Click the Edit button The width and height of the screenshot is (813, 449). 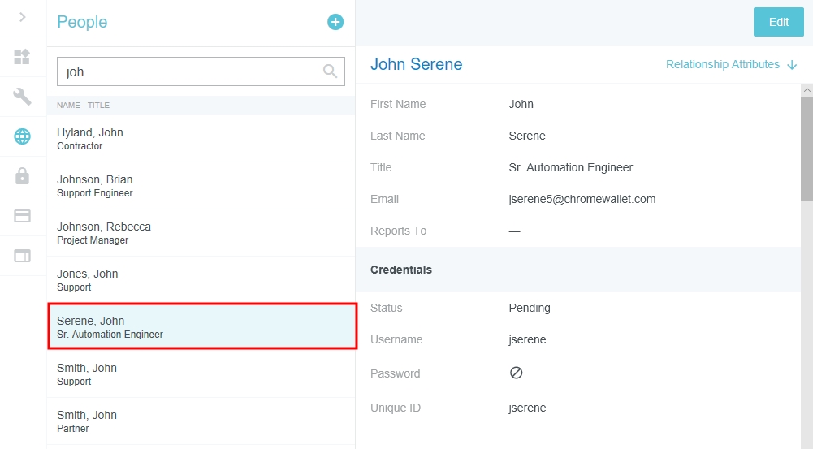click(778, 22)
